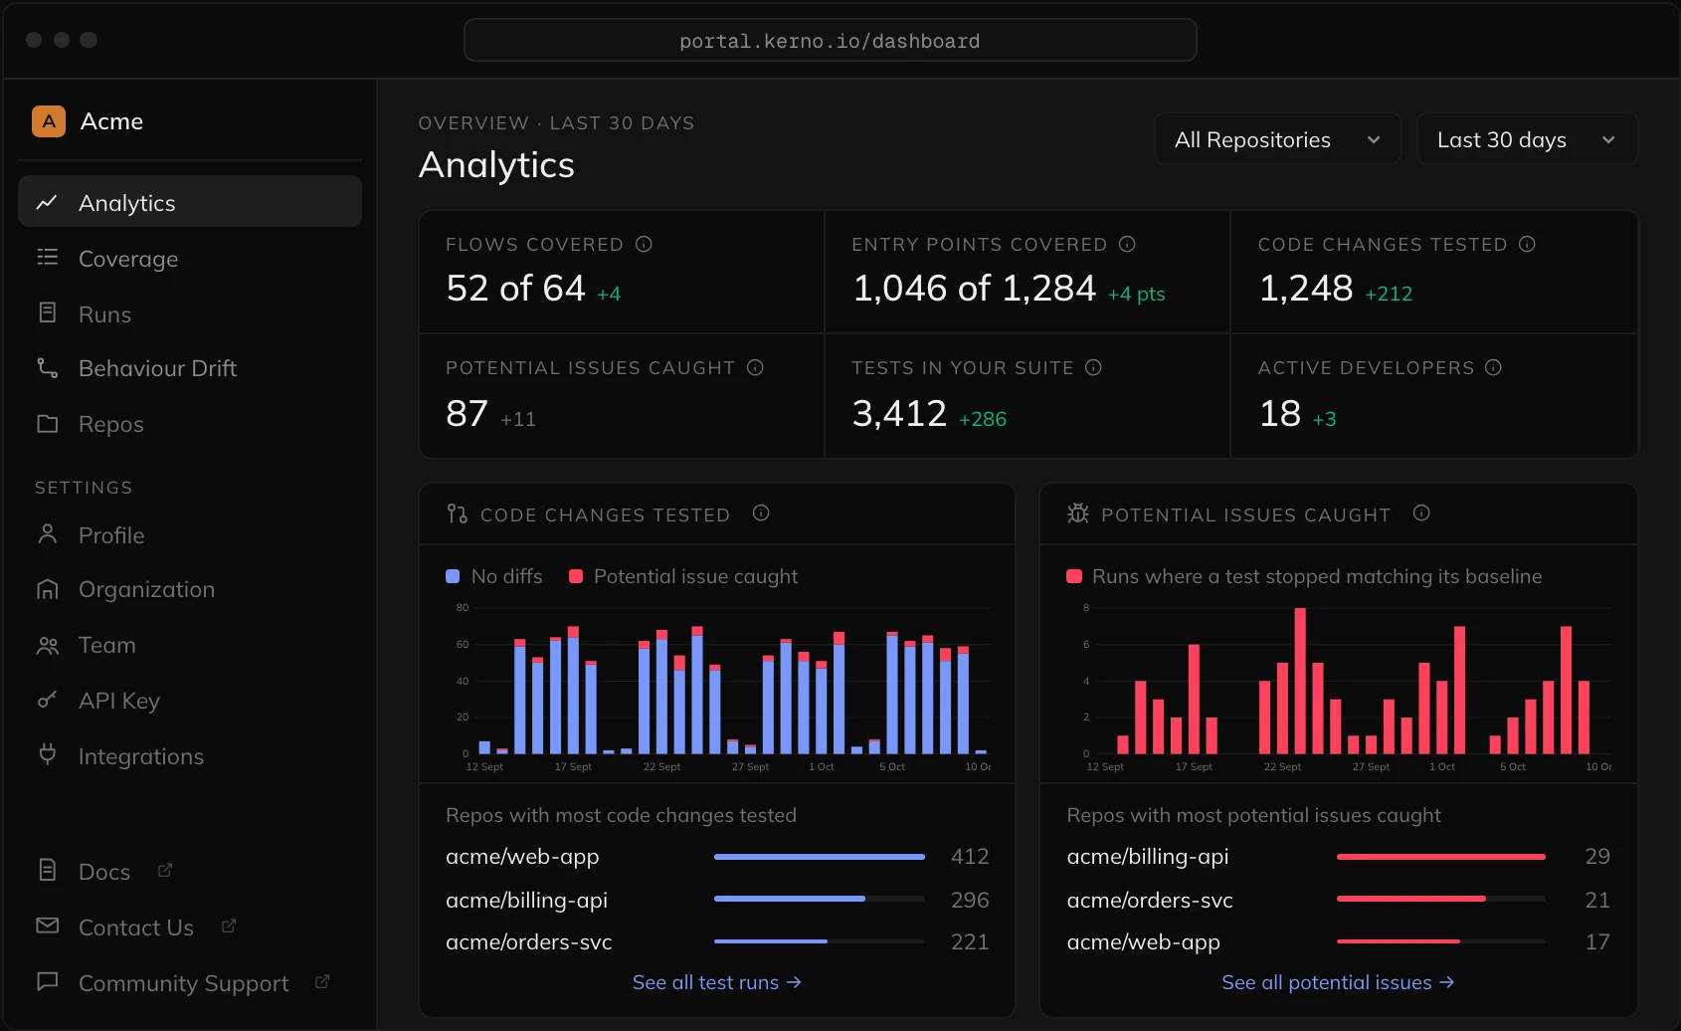Click the Docs external link icon
Image resolution: width=1681 pixels, height=1031 pixels.
point(165,870)
